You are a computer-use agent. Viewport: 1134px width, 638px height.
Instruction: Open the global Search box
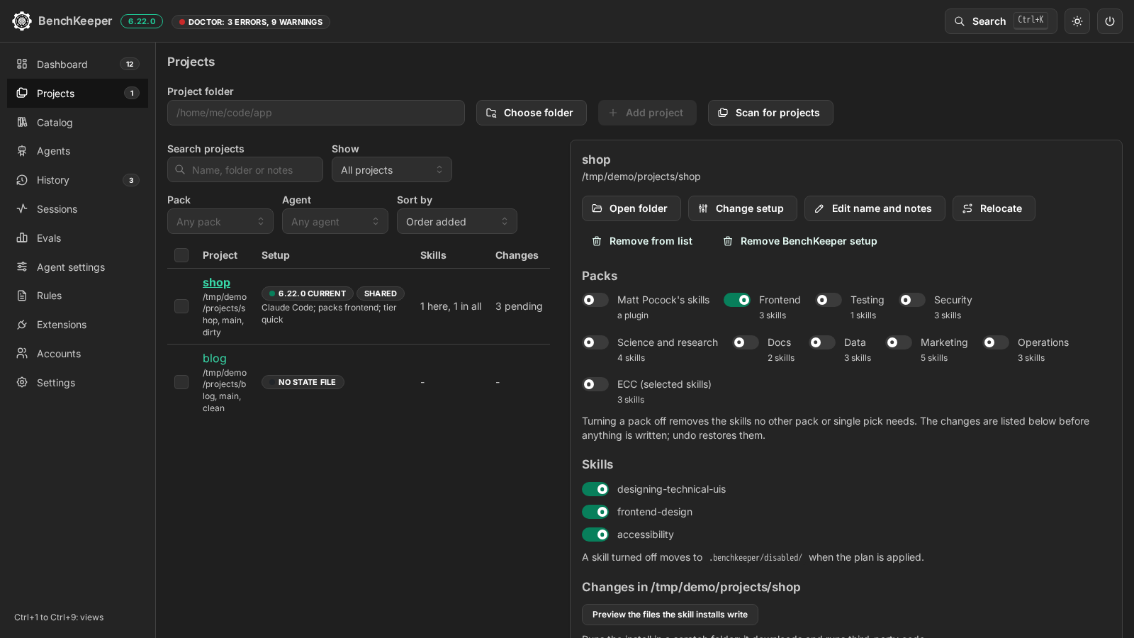click(1001, 21)
